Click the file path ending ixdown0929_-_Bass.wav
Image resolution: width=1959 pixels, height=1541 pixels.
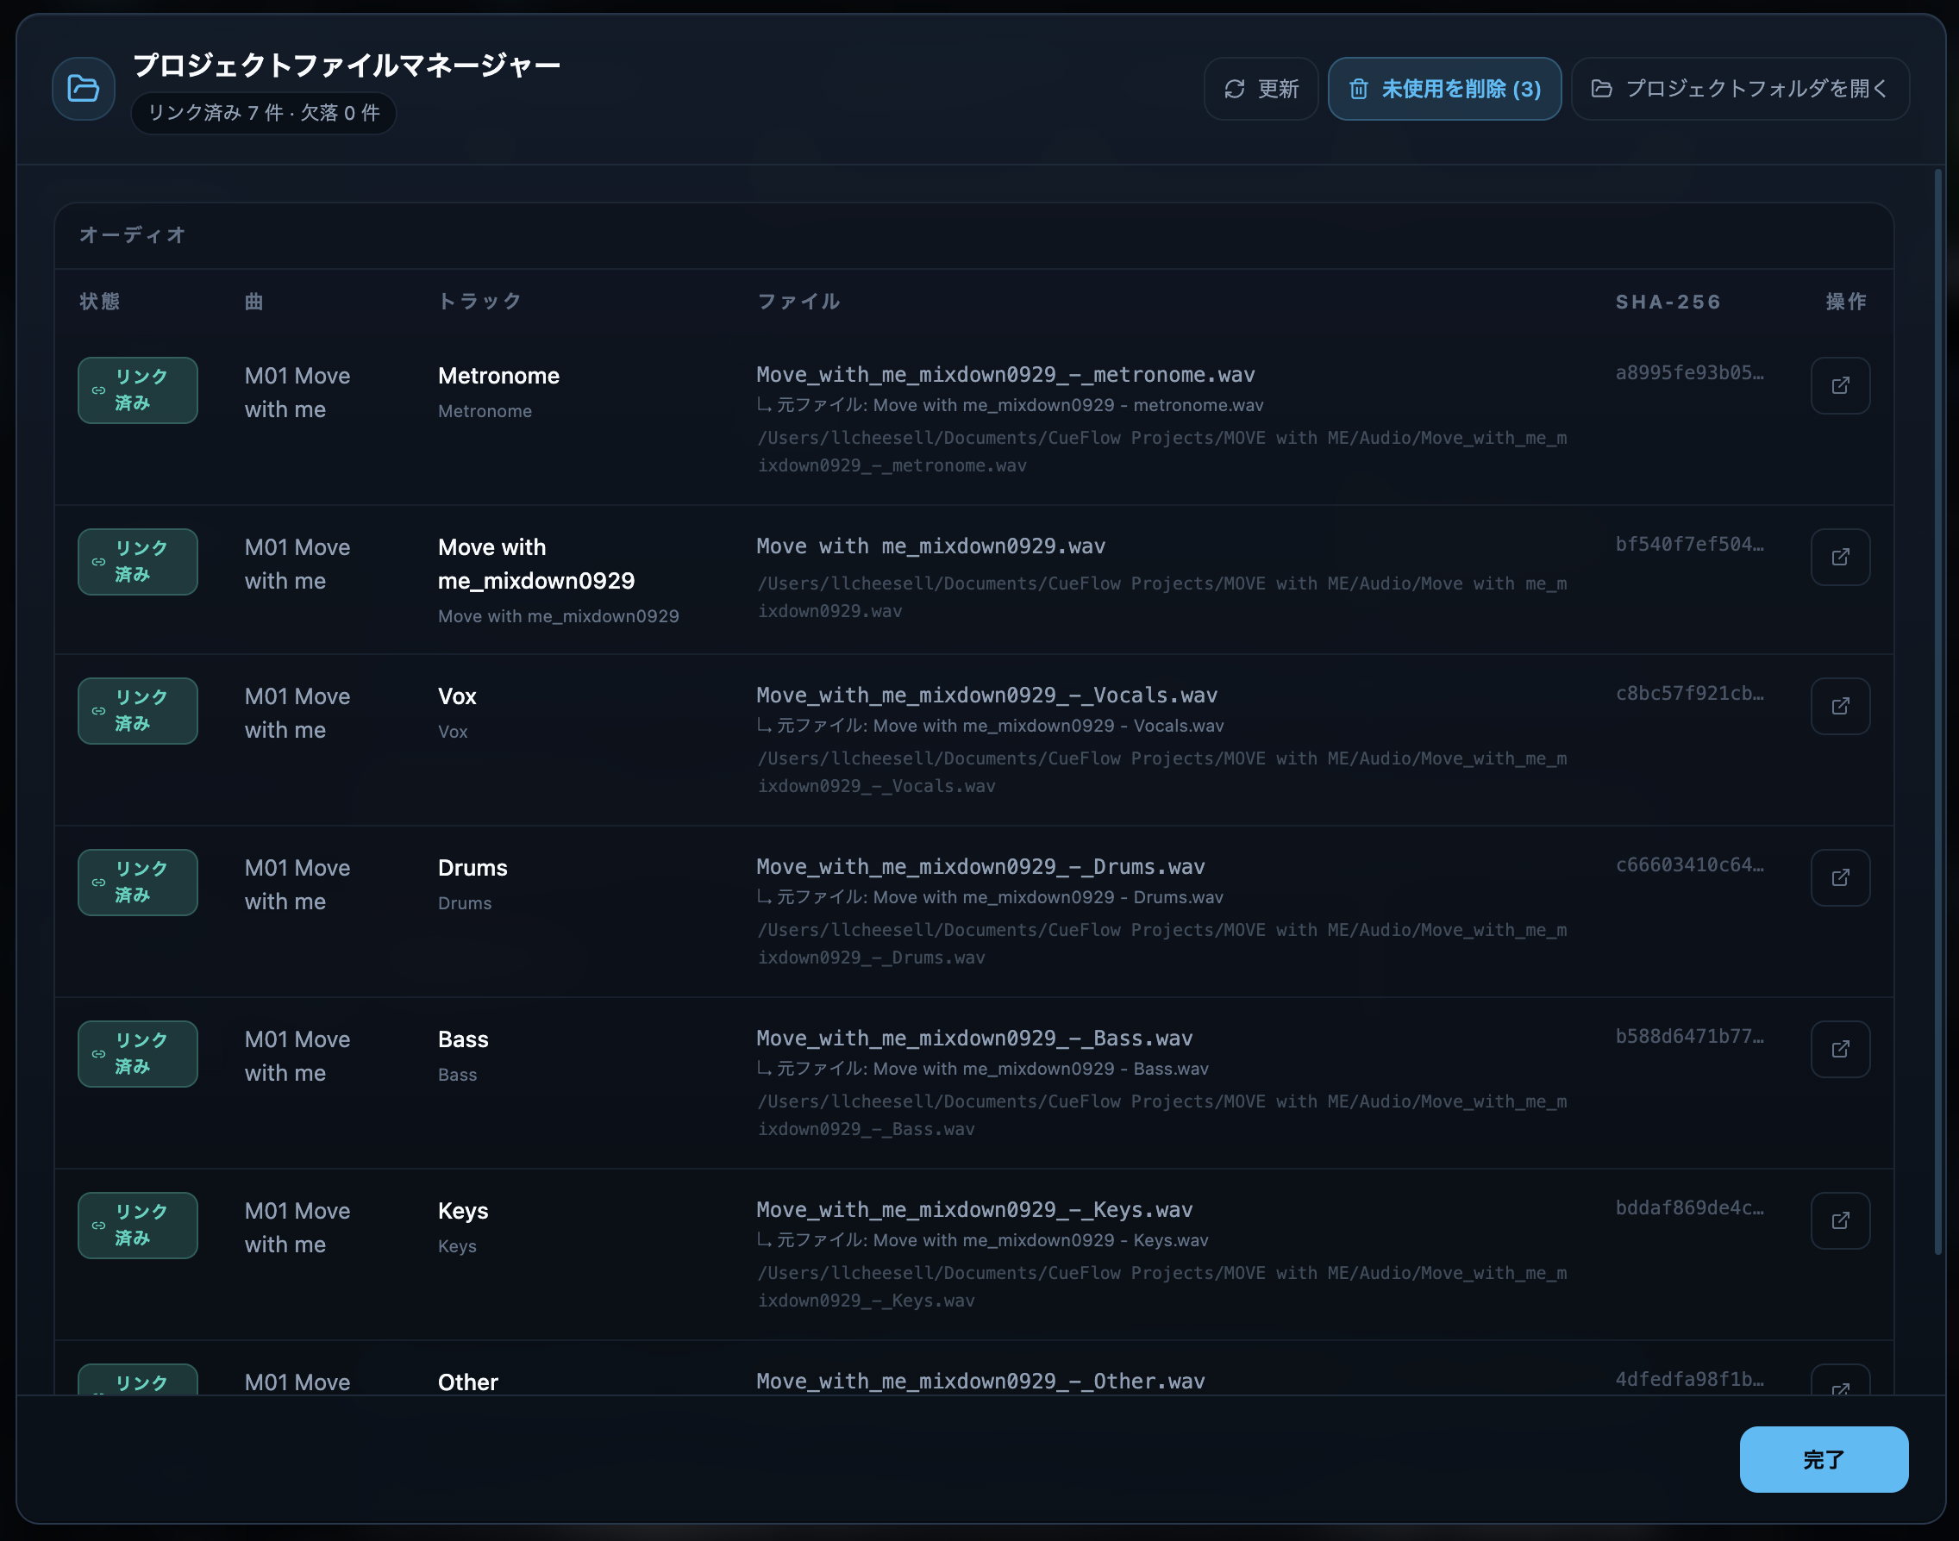1161,1115
